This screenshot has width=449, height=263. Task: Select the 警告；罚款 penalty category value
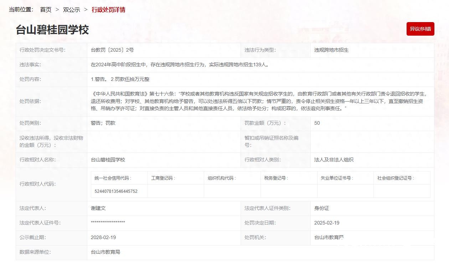pos(103,123)
